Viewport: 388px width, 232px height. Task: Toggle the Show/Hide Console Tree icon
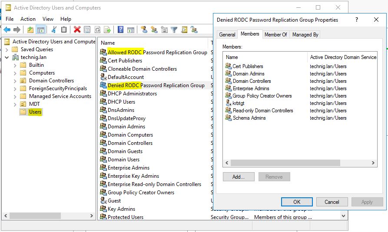(x=40, y=30)
